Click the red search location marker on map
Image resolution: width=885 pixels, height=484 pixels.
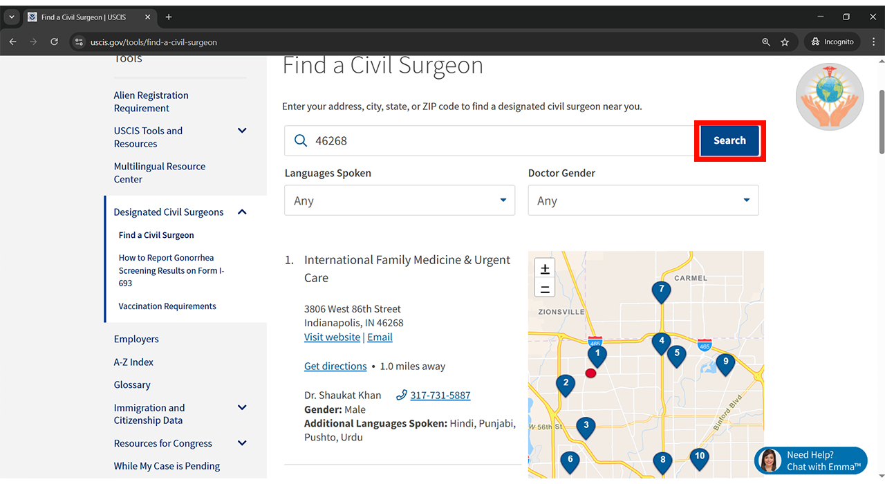point(590,373)
